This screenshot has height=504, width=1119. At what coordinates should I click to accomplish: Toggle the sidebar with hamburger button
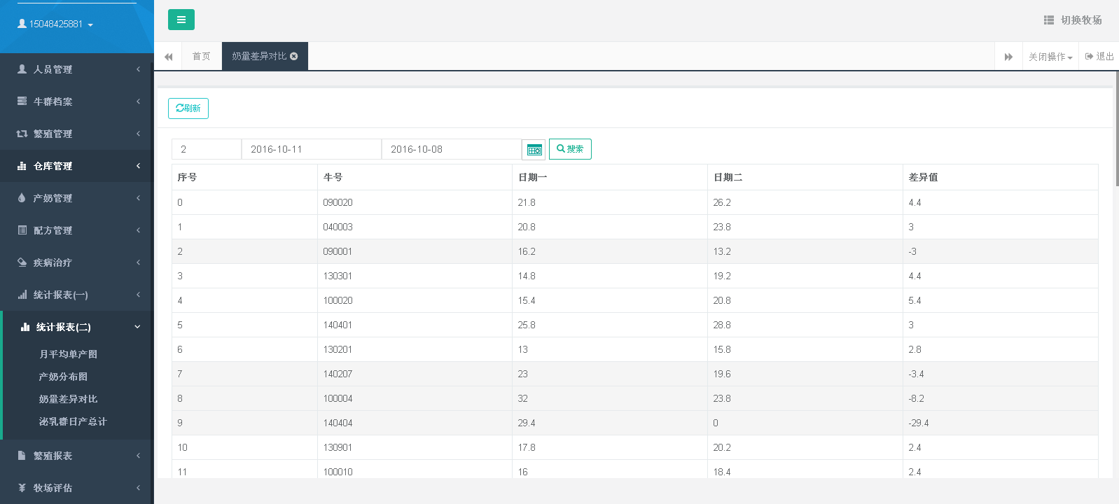point(181,20)
